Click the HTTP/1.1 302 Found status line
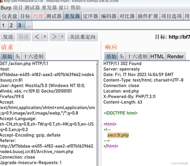Viewport: 190px width, 166px height. tap(122, 63)
